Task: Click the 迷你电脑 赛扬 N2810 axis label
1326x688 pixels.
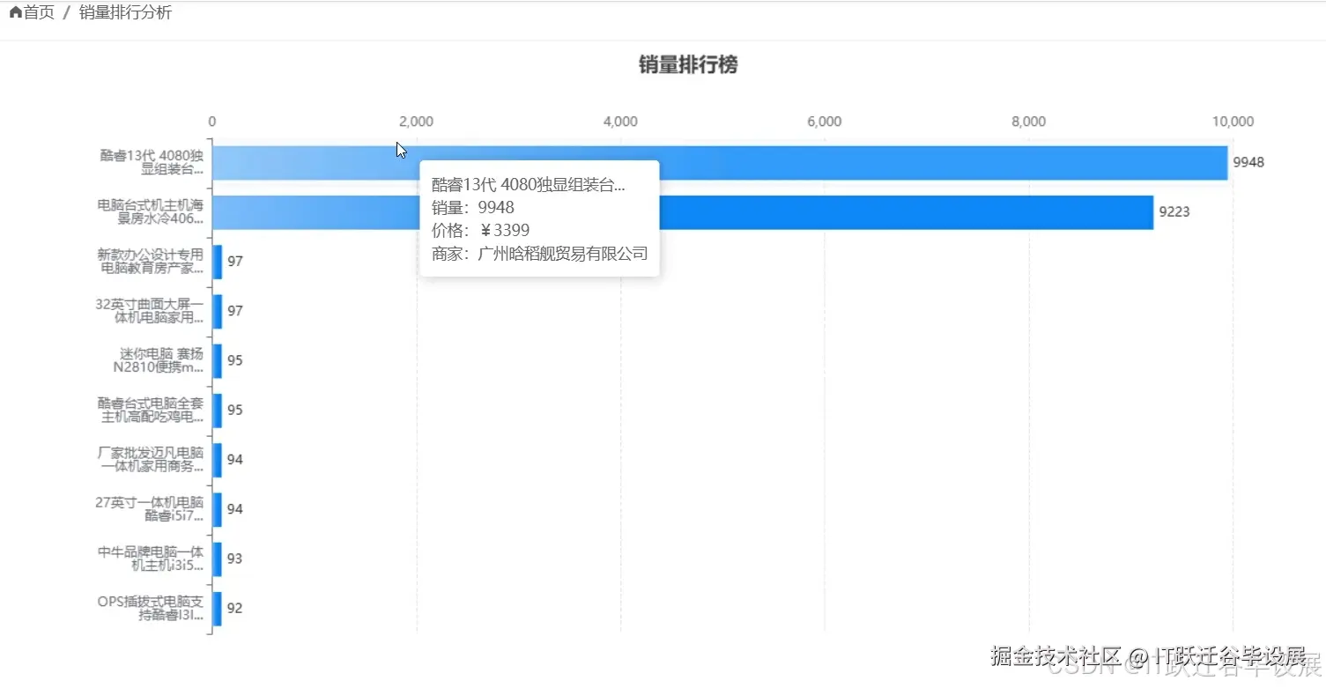Action: click(x=158, y=360)
